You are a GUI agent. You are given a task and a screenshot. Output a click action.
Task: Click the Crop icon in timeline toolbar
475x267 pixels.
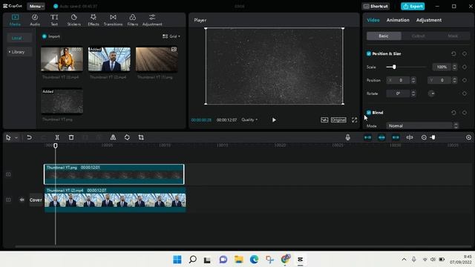pos(141,137)
